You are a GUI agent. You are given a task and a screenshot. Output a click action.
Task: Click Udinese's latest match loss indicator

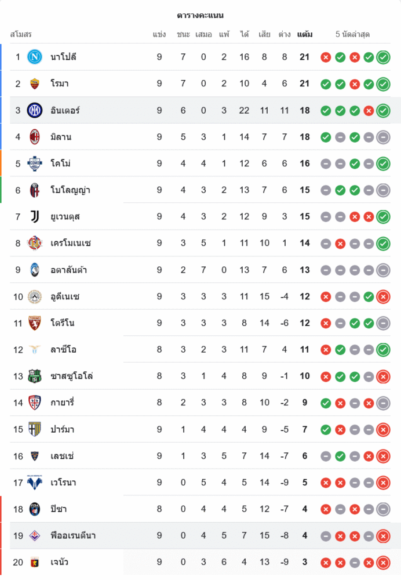coord(383,297)
